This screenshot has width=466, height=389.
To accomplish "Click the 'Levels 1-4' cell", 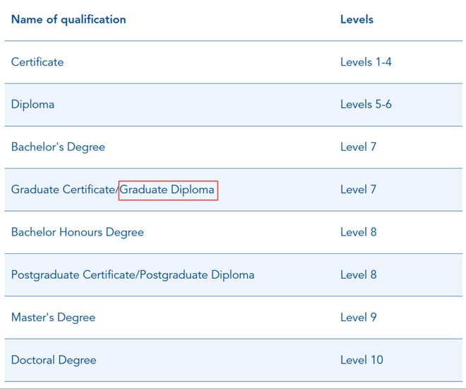I will tap(366, 62).
